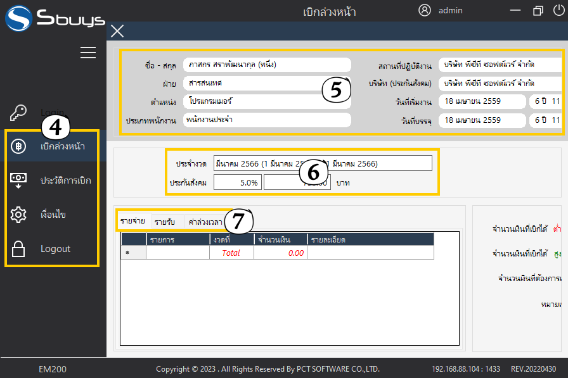Click the empty รายการ cell in new row
The image size is (568, 378).
(177, 253)
